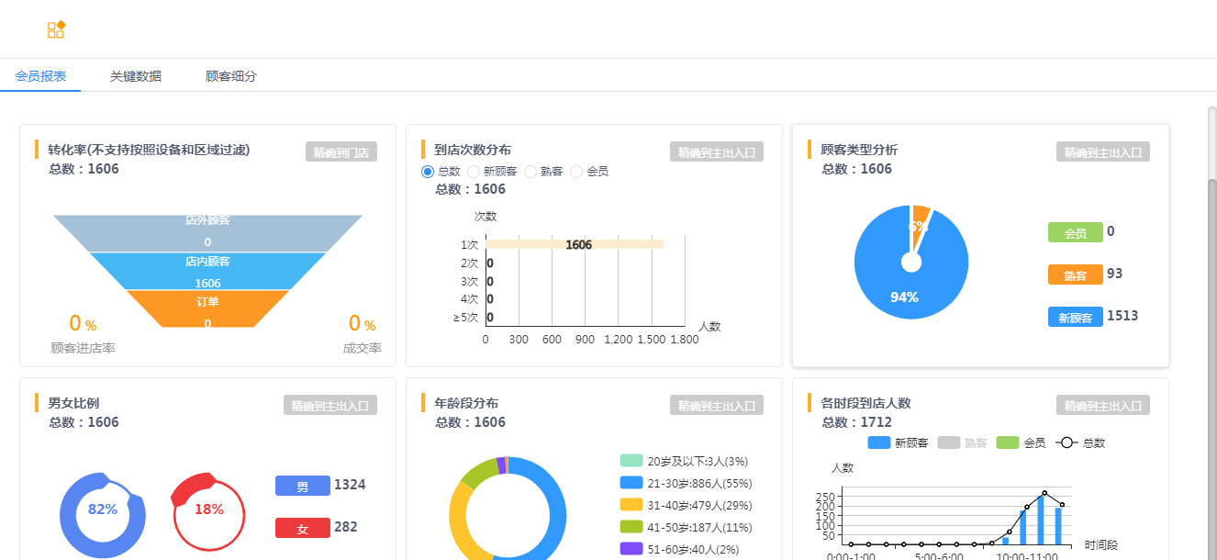The image size is (1217, 560).
Task: Switch to the 关键数据 tab
Action: (135, 75)
